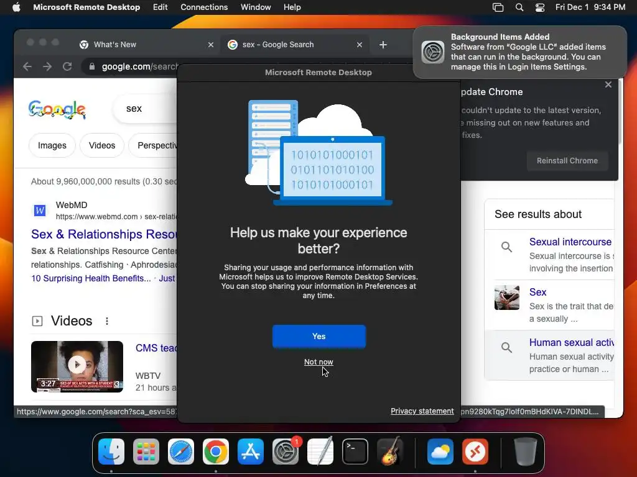Viewport: 637px width, 477px height.
Task: Open the Human sexual activity related result
Action: [x=571, y=342]
